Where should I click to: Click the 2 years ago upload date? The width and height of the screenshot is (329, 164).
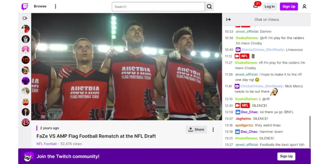49,128
